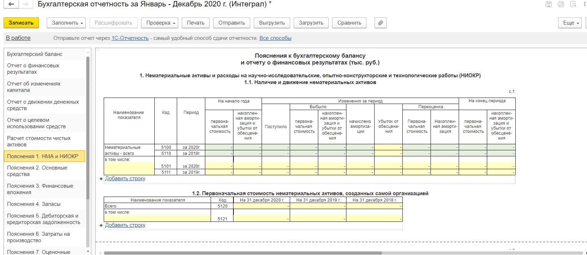Open the Заполнить dropdown
Image resolution: width=587 pixels, height=255 pixels.
click(x=66, y=23)
